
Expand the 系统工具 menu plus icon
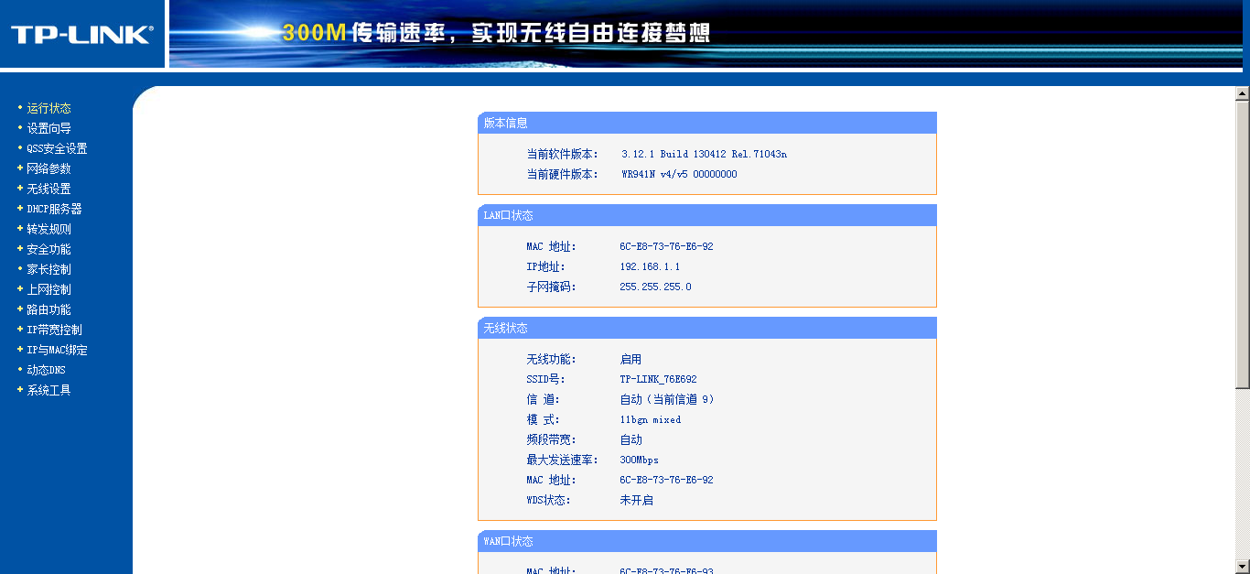(20, 390)
